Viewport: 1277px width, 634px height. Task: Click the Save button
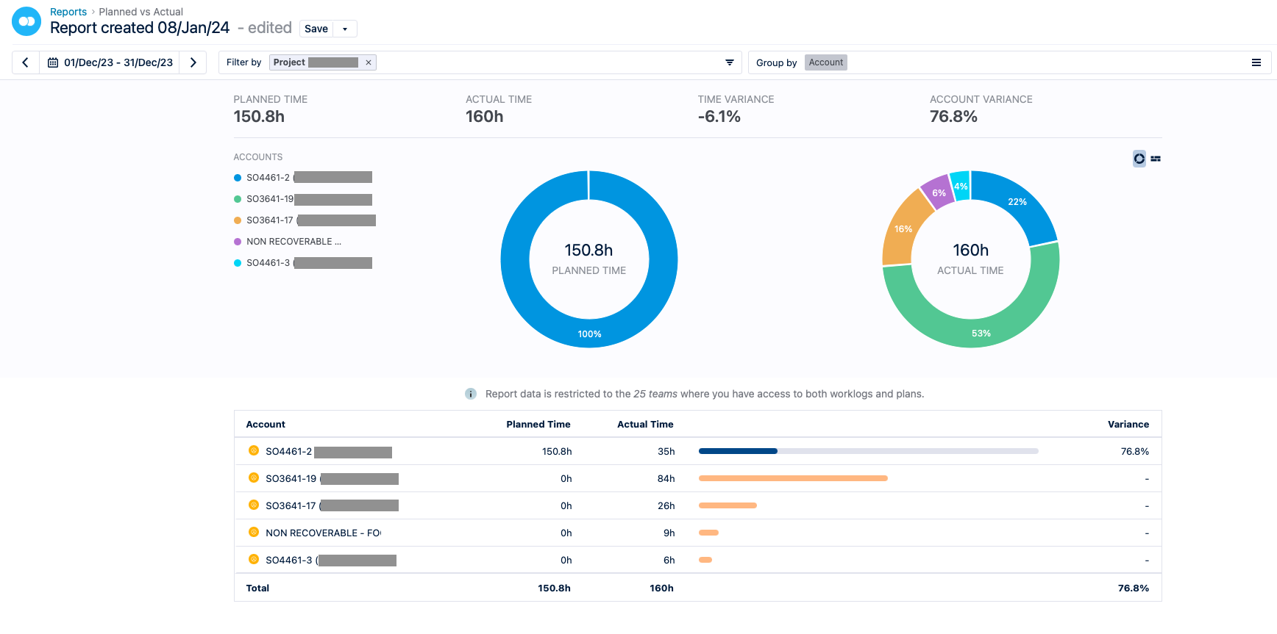316,29
